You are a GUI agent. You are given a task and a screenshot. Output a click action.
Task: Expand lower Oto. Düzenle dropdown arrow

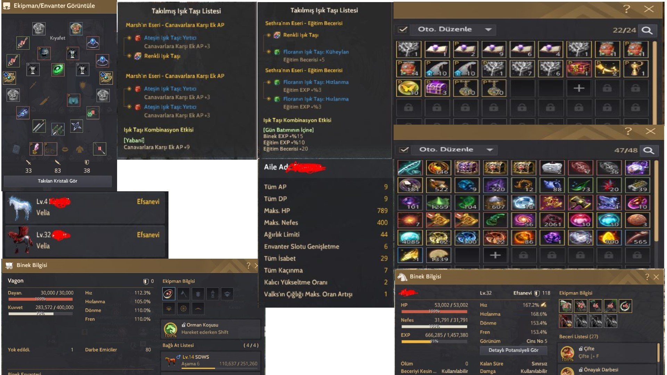(489, 150)
